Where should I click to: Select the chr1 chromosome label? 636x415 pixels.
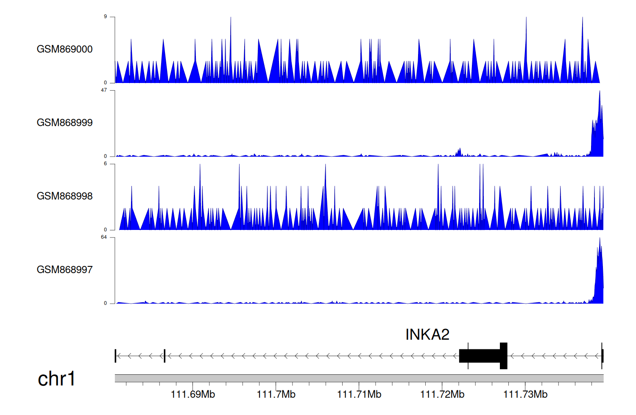click(56, 379)
